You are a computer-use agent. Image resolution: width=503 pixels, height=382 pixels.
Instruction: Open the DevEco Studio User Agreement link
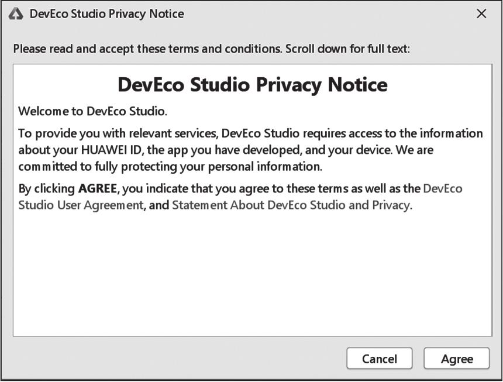tap(81, 205)
